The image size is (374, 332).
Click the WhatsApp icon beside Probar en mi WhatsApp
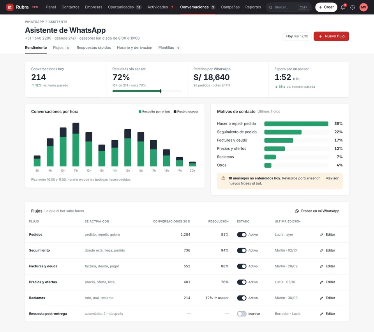[297, 211]
